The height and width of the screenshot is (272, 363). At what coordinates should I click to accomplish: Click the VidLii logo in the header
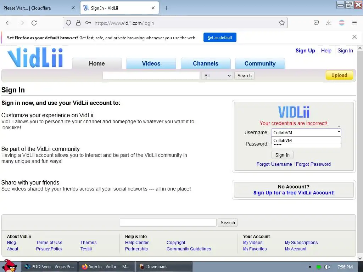(x=35, y=57)
